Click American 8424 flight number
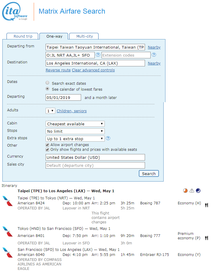The image size is (211, 274). tap(31, 203)
